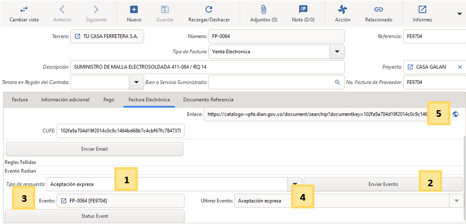466x224 pixels.
Task: Click the Evento Radian section label
Action: (20, 171)
